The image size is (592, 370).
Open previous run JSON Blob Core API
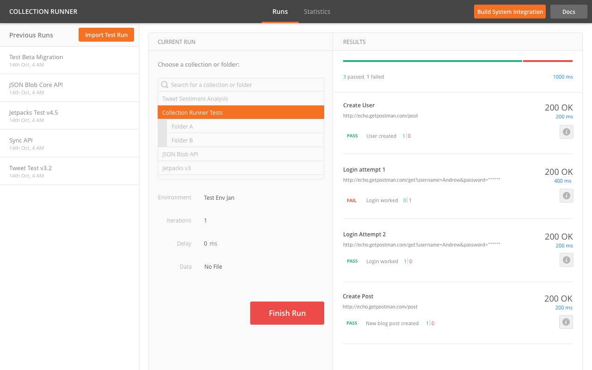tap(69, 88)
